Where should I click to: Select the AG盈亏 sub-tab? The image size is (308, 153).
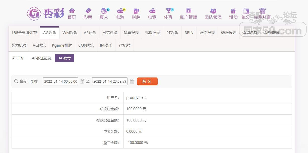coord(65,58)
